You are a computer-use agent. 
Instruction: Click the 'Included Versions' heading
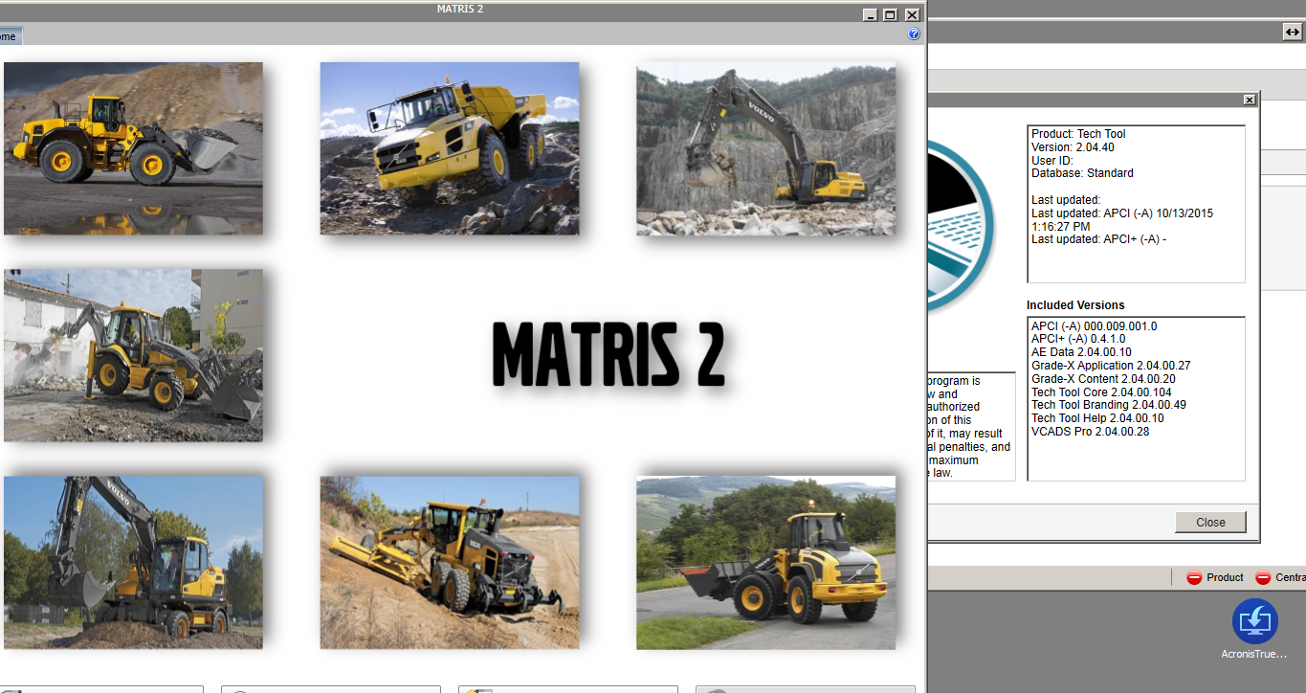click(1075, 305)
